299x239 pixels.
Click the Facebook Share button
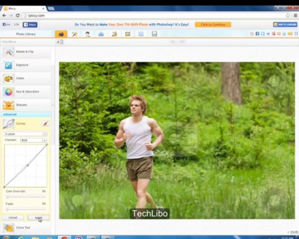30,25
